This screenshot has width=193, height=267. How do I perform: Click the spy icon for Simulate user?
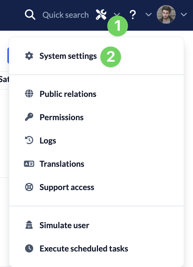29,225
